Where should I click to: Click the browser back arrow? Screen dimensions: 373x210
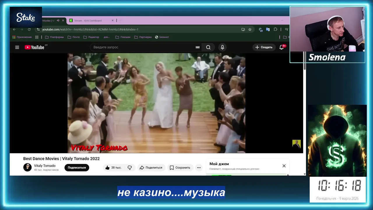click(14, 29)
